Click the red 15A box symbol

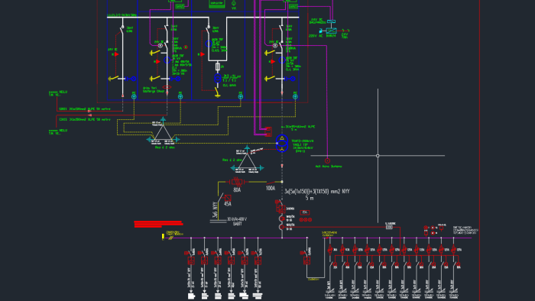(305, 212)
